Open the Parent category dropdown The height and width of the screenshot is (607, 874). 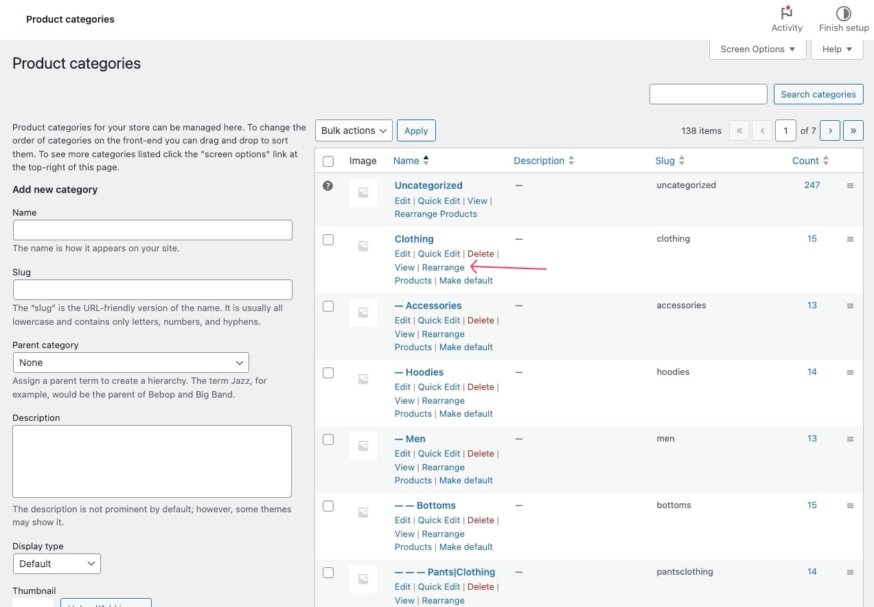[x=130, y=362]
